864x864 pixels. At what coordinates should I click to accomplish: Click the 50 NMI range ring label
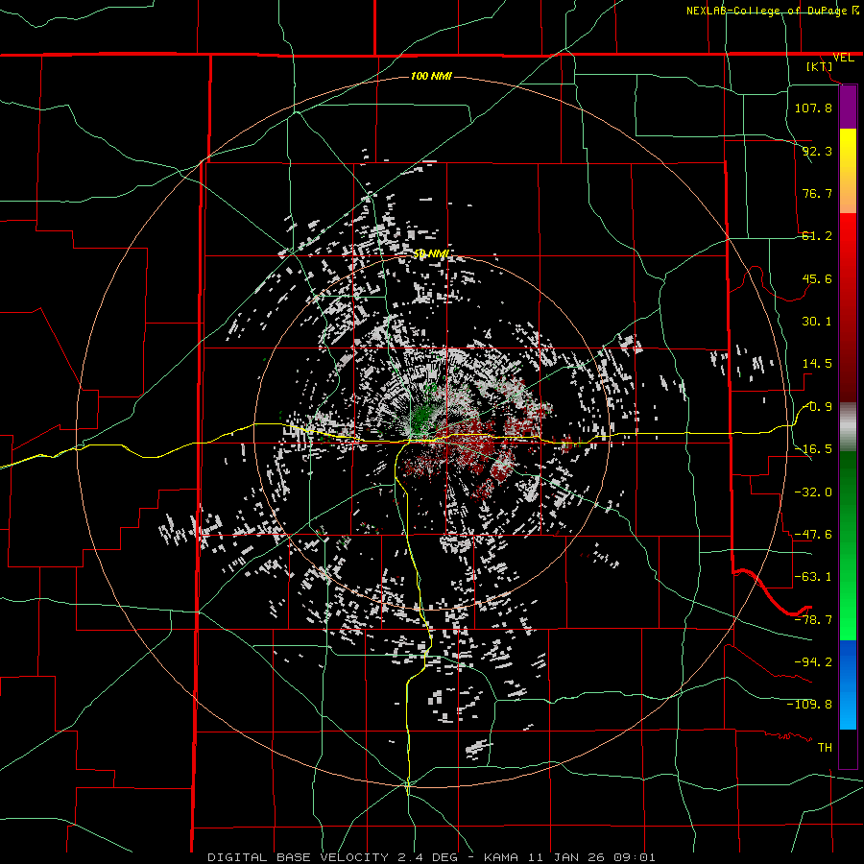tap(431, 254)
